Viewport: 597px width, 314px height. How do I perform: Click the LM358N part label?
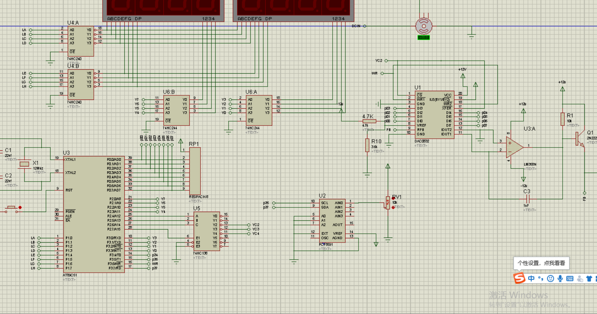(x=530, y=164)
